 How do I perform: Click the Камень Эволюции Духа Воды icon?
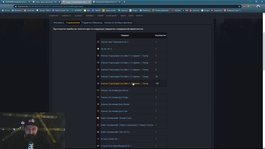point(98,97)
